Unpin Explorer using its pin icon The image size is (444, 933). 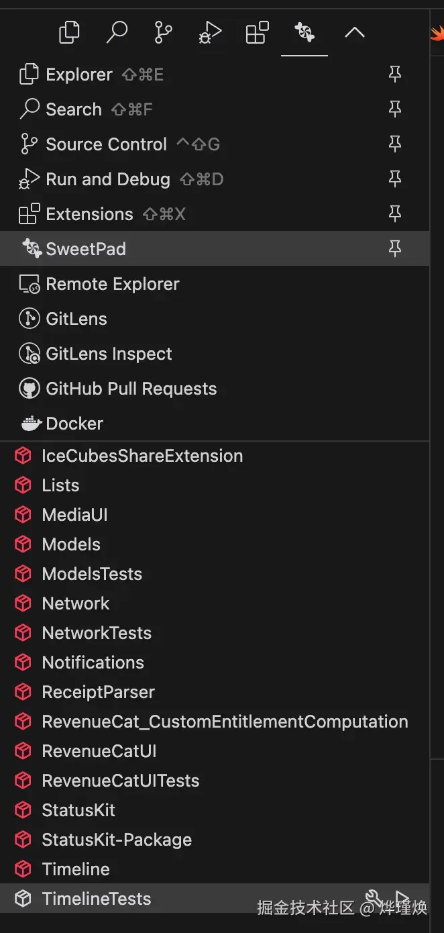tap(395, 75)
